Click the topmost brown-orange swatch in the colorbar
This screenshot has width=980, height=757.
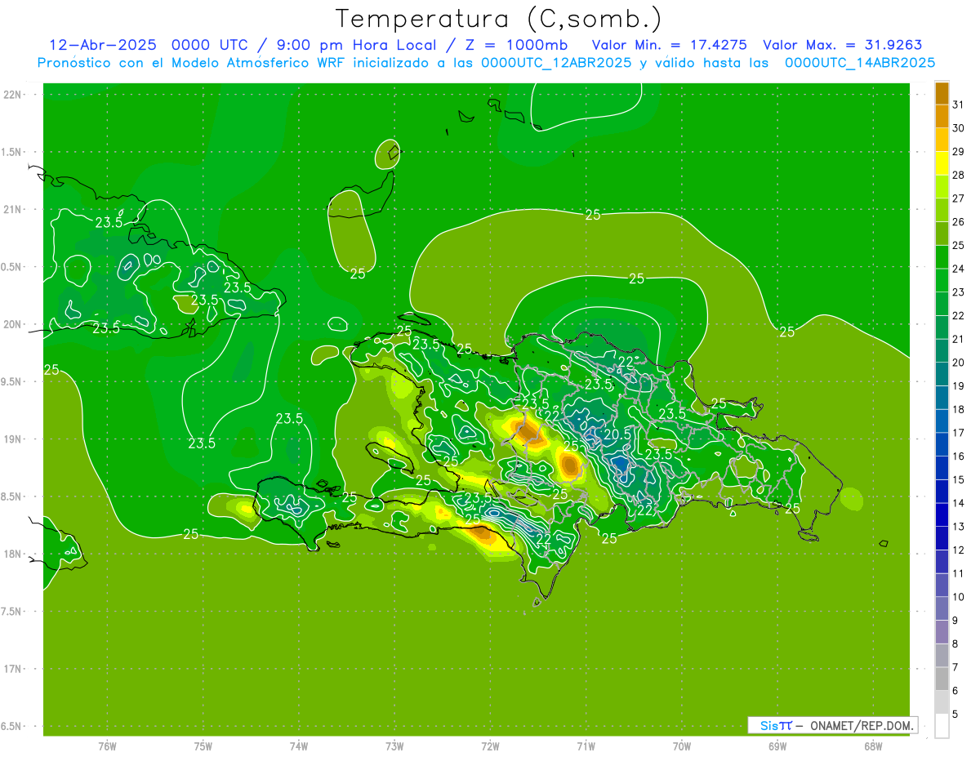click(942, 94)
